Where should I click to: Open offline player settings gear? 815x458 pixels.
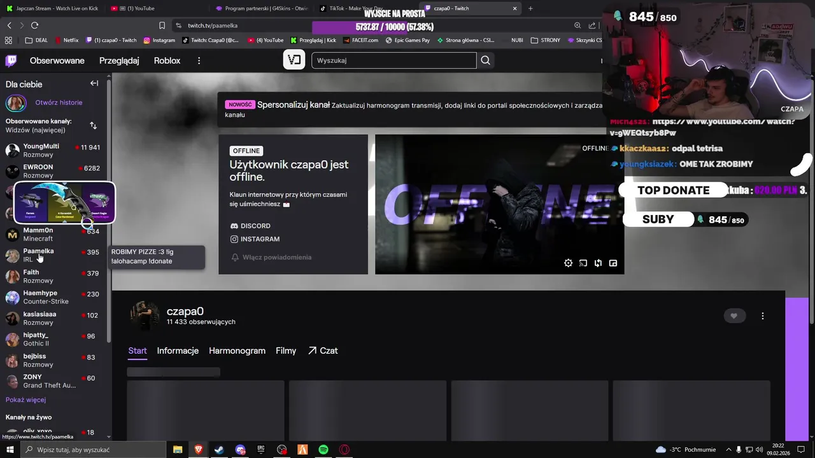tap(568, 263)
